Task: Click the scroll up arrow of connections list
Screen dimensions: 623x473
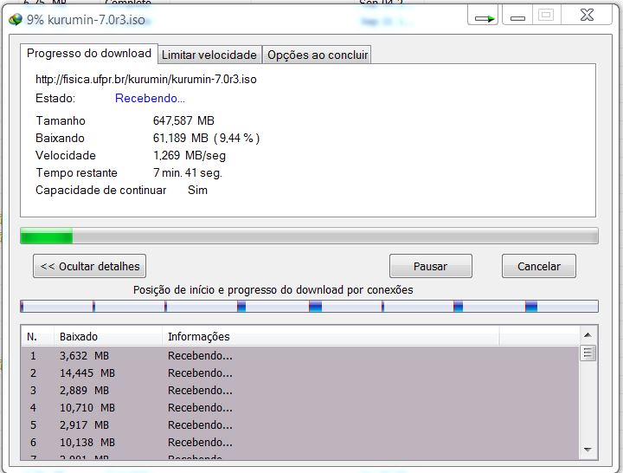Action: click(x=588, y=335)
